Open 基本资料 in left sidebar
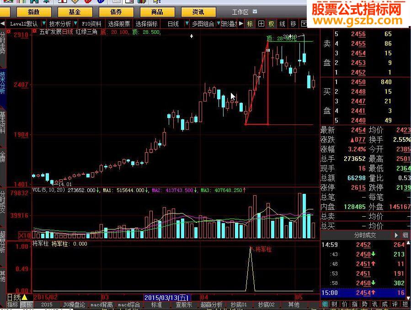Viewport: 411px width, 310px height. tap(3, 123)
